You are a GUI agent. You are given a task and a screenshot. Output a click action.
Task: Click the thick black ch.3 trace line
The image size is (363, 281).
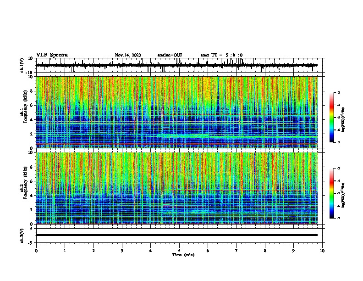coord(176,235)
